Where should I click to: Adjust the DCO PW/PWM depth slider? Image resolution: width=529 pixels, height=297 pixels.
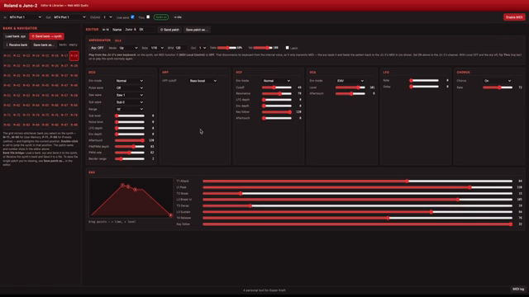130,147
